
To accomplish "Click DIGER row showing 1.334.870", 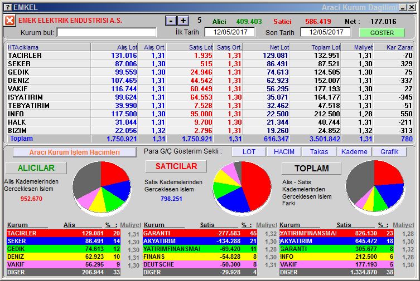I will (x=336, y=272).
